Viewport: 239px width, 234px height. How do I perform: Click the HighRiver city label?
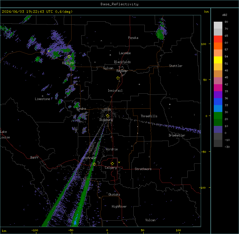[119, 206]
